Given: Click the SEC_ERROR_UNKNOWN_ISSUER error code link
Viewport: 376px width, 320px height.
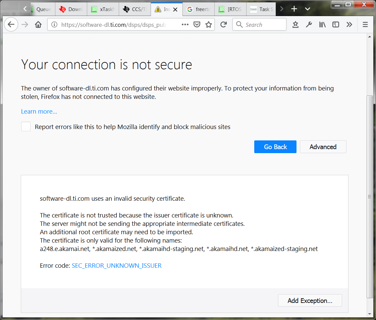Looking at the screenshot, I should coord(116,266).
